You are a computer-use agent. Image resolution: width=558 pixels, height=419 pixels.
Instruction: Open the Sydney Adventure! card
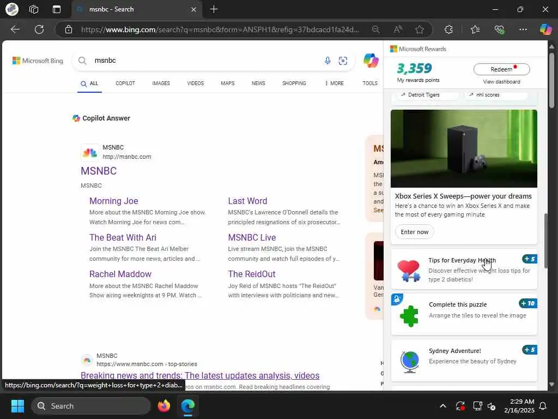(464, 360)
